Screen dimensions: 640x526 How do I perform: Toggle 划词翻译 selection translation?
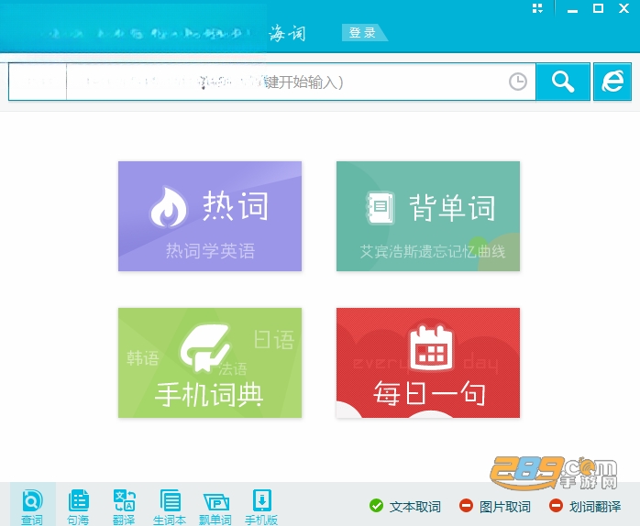coord(584,507)
